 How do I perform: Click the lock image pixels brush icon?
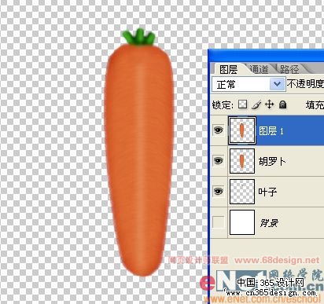pyautogui.click(x=256, y=105)
